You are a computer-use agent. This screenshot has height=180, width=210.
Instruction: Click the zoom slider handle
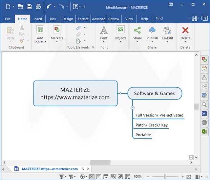pos(165,177)
